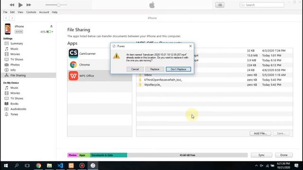The height and width of the screenshot is (170, 303).
Task: Click the Apps storage bar segment
Action: (84, 155)
